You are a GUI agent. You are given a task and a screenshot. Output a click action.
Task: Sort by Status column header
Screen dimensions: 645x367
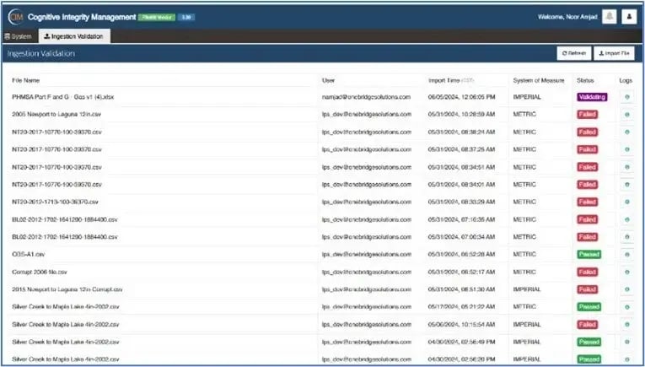point(585,80)
